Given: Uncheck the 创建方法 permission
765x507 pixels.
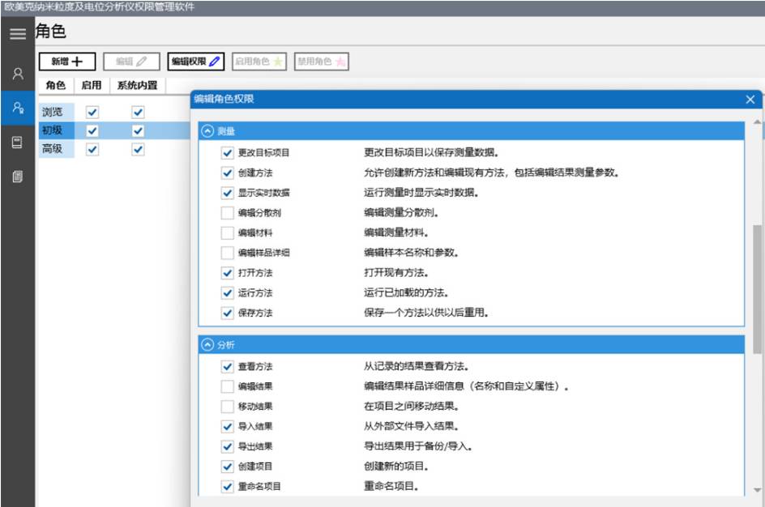Looking at the screenshot, I should click(x=228, y=173).
